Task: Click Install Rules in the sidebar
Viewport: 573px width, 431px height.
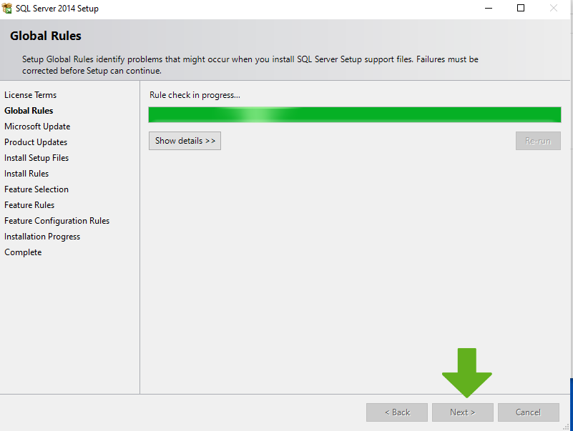Action: coord(26,174)
